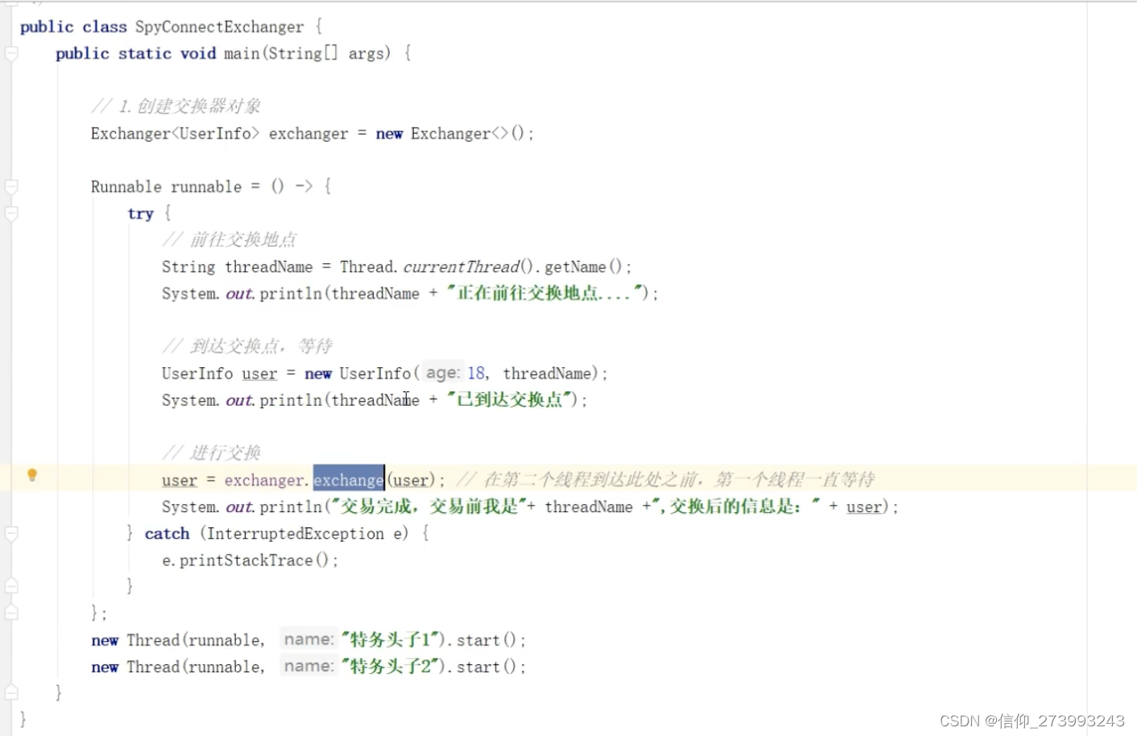The image size is (1137, 736).
Task: Click the "try" keyword
Action: point(140,213)
